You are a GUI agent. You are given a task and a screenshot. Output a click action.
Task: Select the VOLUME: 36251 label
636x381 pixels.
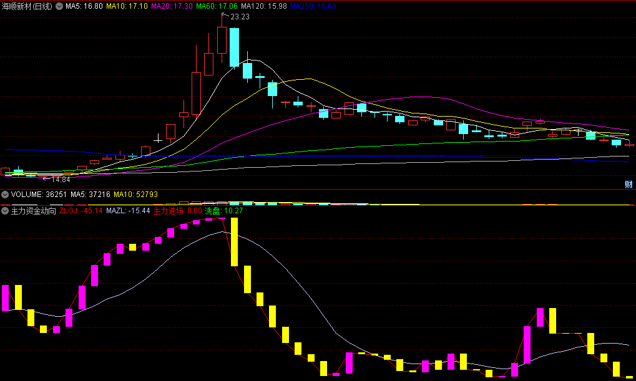coord(39,195)
